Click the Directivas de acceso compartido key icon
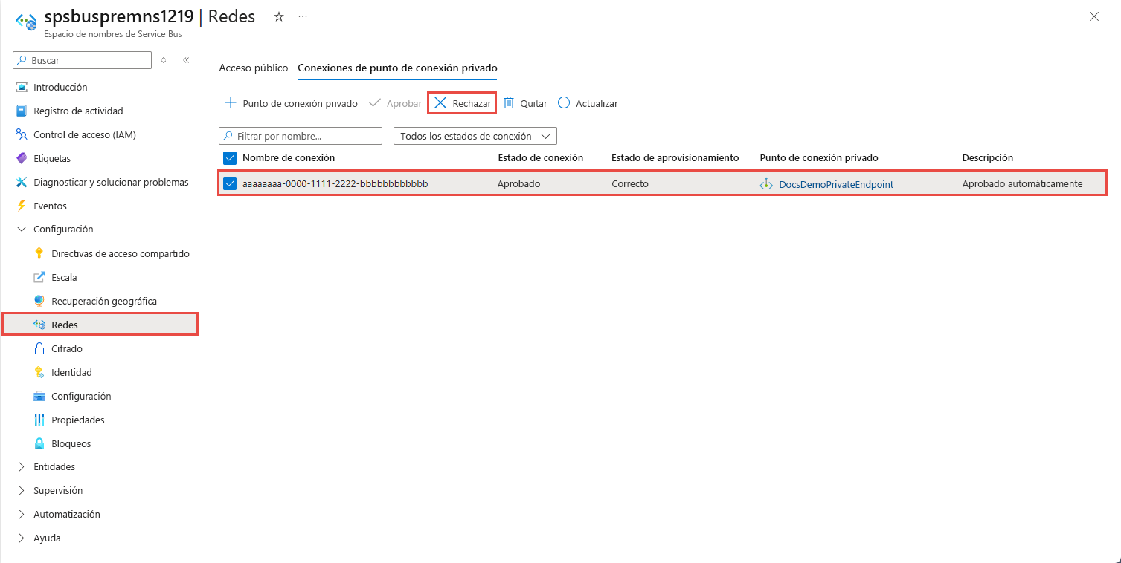This screenshot has width=1121, height=563. [39, 253]
